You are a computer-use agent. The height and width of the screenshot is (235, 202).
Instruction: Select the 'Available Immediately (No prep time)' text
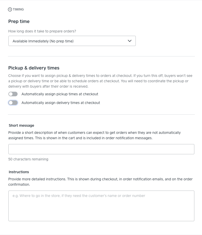point(43,41)
